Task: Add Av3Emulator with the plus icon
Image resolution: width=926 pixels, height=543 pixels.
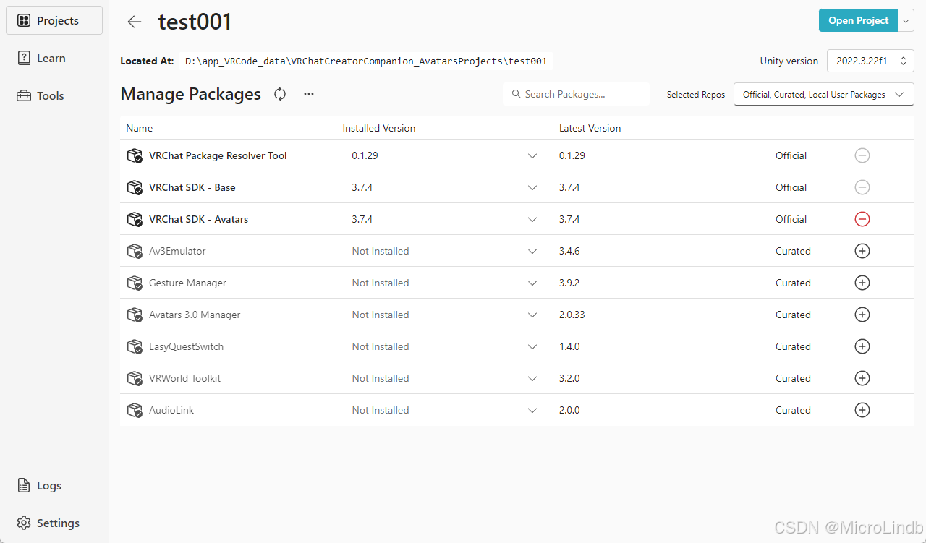Action: [x=862, y=251]
